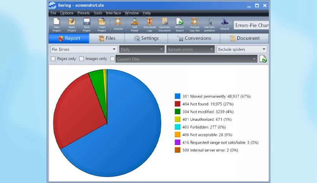Click the green refresh icon beside Custom Files
The height and width of the screenshot is (183, 317).
[263, 59]
